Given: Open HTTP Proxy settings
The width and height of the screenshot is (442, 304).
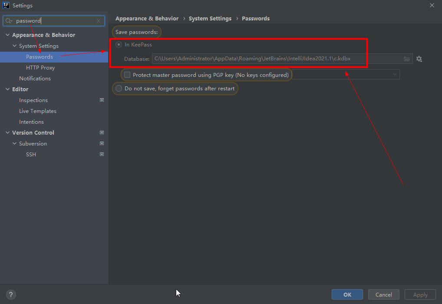Looking at the screenshot, I should click(40, 68).
